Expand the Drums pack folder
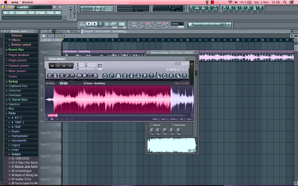This screenshot has height=186, width=298. (x=15, y=131)
